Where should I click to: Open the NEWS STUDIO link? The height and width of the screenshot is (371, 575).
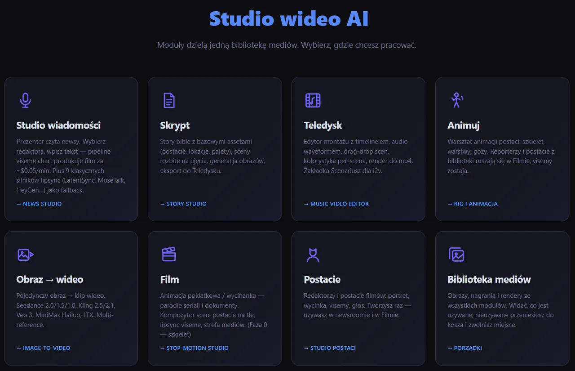[x=39, y=204]
